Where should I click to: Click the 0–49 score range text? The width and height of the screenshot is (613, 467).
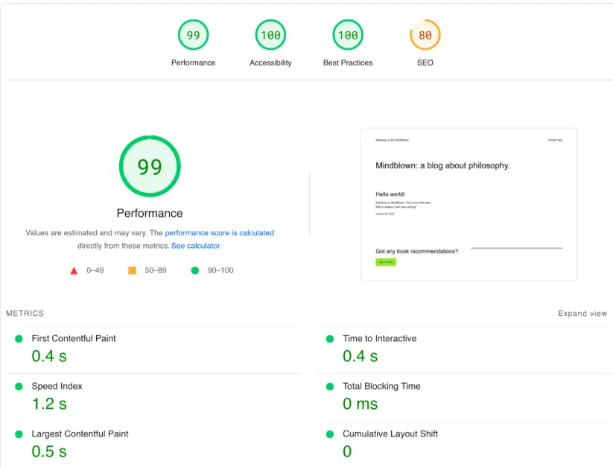(x=95, y=270)
